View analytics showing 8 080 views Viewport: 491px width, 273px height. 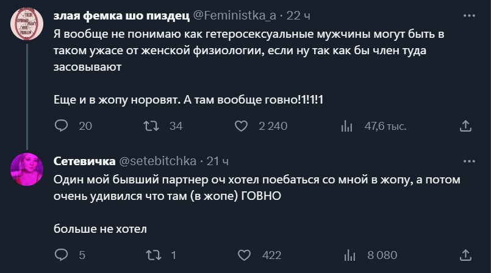pos(350,255)
